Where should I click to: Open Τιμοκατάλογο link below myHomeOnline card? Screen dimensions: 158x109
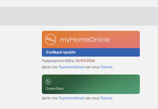coord(72,67)
